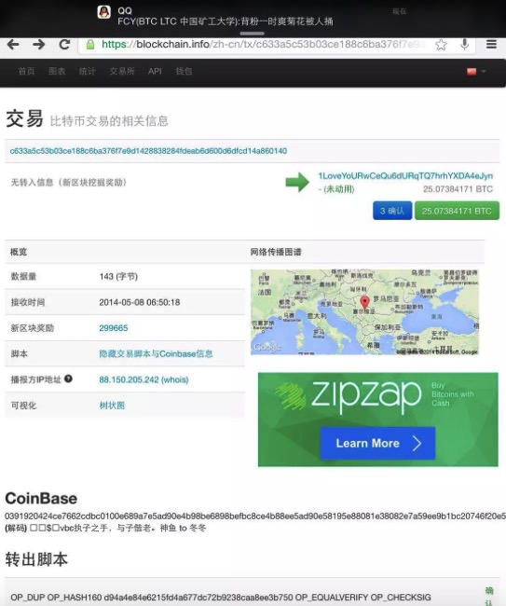Click the 143 (字节) size value
This screenshot has height=606, width=506.
tap(118, 276)
